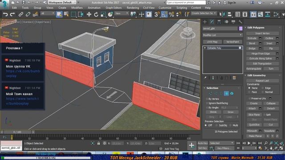Open the Scripting menu
This screenshot has height=160, width=285.
(182, 8)
